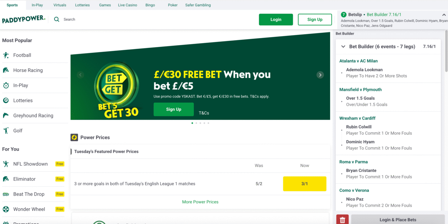
Task: Open the More Power Prices link
Action: pos(200,202)
